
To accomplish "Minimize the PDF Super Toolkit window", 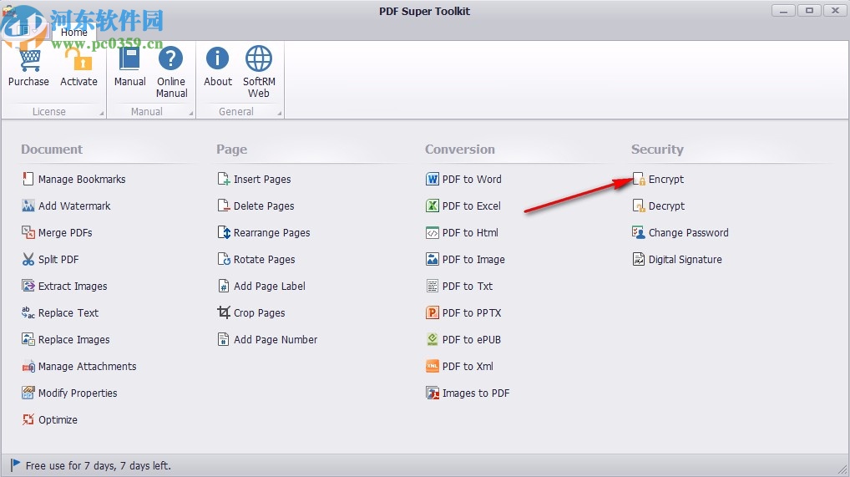I will [783, 10].
